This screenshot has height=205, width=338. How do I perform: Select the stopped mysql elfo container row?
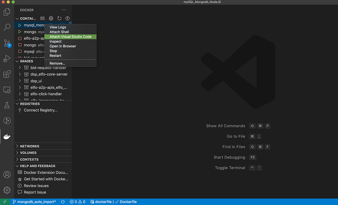(29, 51)
